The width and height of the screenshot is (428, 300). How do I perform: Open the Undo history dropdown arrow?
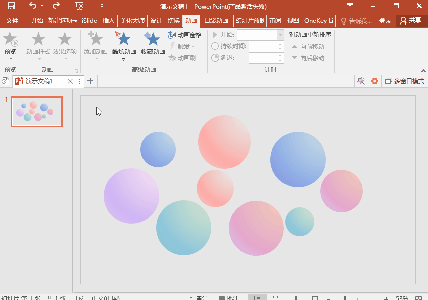coord(42,6)
